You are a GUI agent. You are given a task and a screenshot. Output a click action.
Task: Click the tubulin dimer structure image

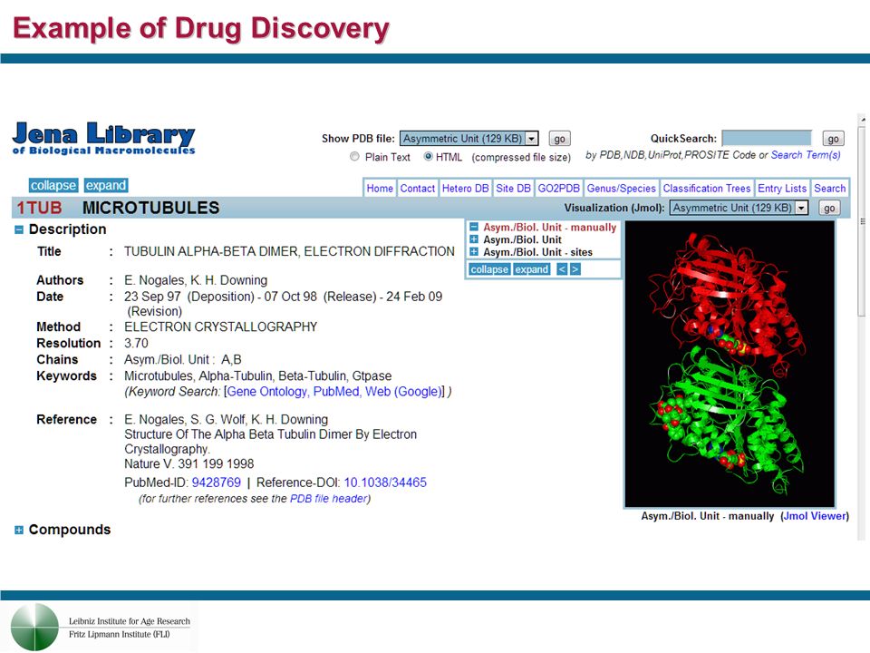[x=730, y=364]
